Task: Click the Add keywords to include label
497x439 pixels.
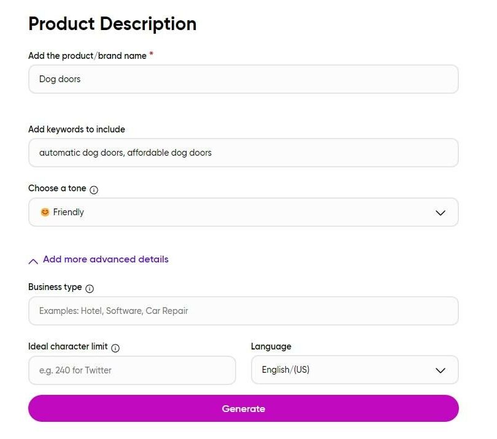Action: point(77,129)
